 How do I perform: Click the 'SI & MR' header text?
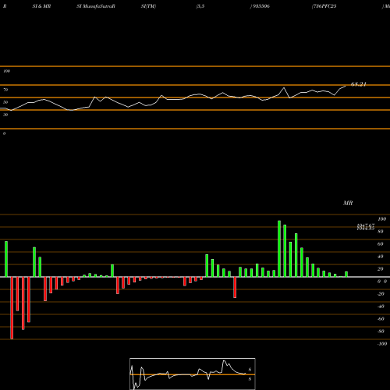coord(41,6)
